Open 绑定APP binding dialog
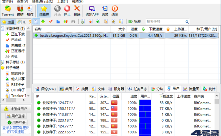Viewport: 221px width, 136px height. (x=92, y=11)
